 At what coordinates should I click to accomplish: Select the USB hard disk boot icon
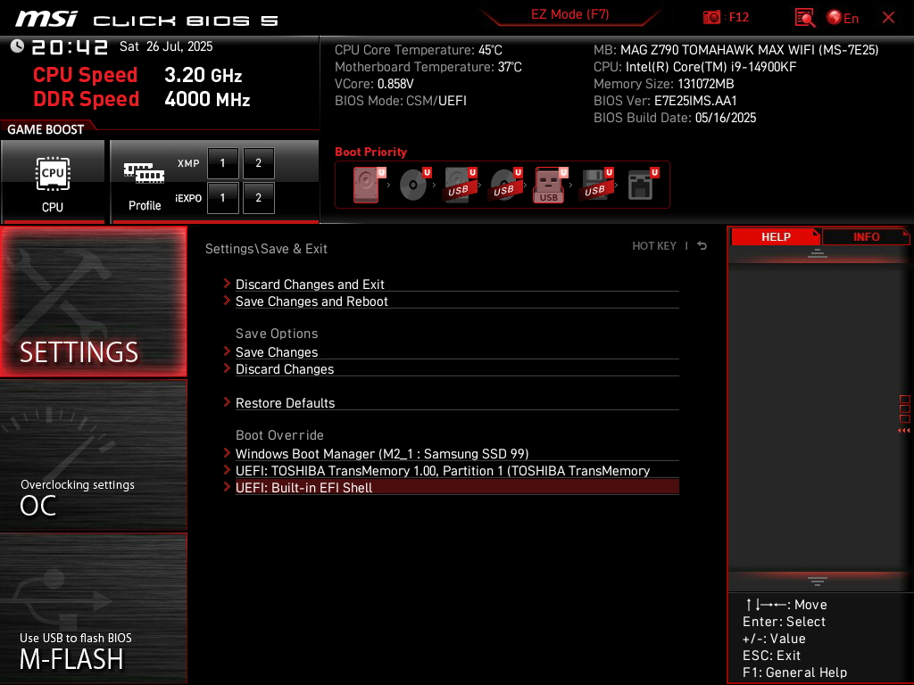click(460, 185)
